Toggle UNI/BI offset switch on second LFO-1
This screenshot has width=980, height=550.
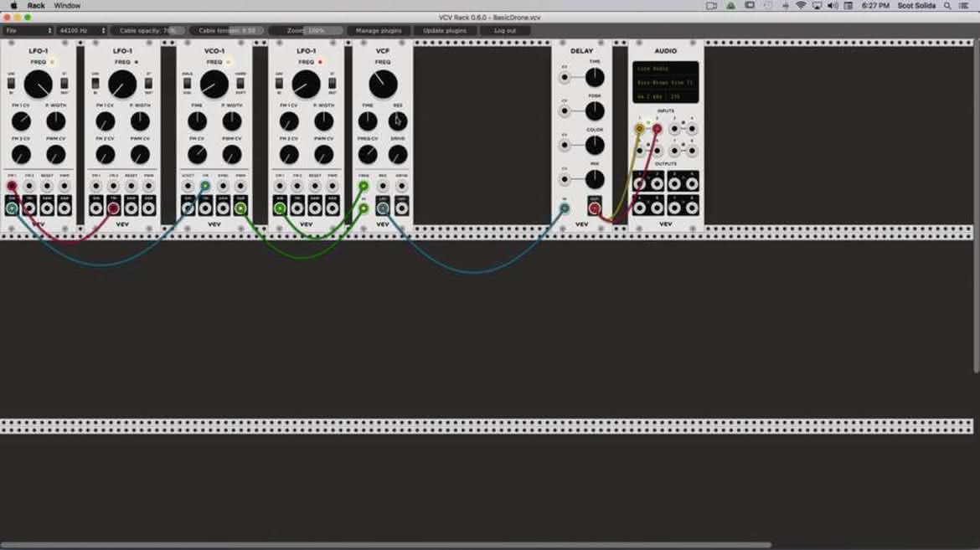[95, 83]
